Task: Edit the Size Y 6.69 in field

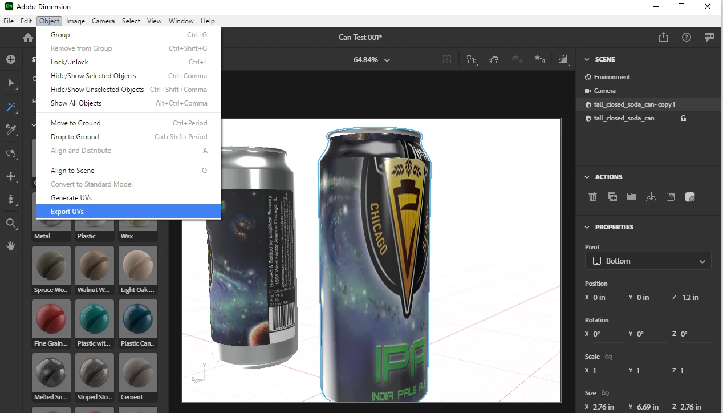Action: click(x=652, y=407)
